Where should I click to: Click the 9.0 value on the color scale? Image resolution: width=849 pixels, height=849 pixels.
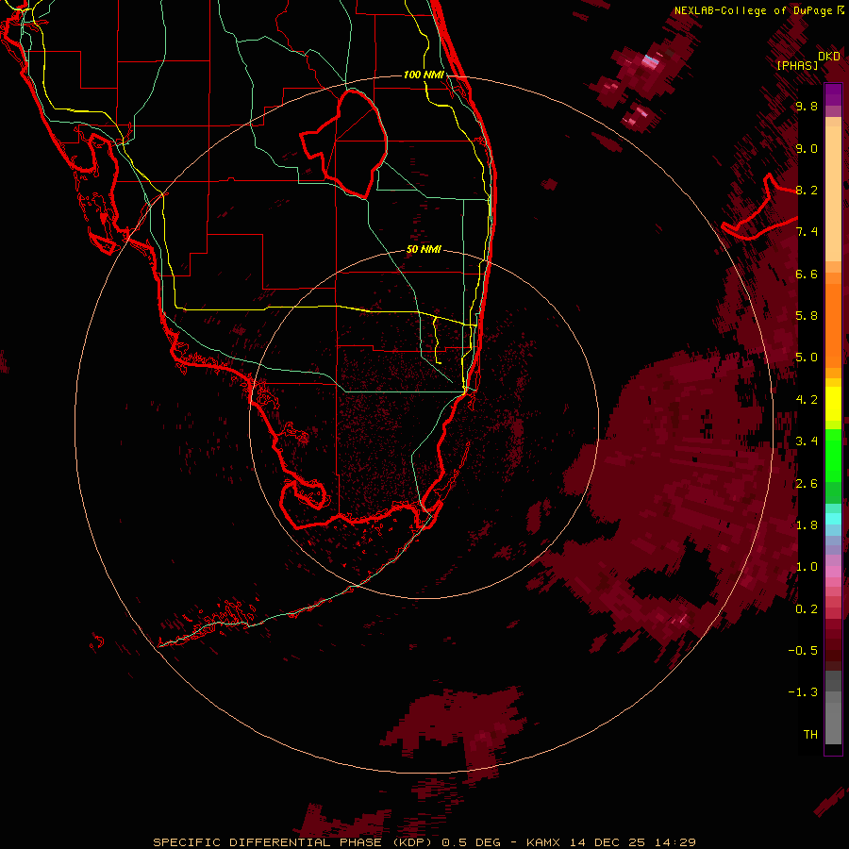[807, 149]
